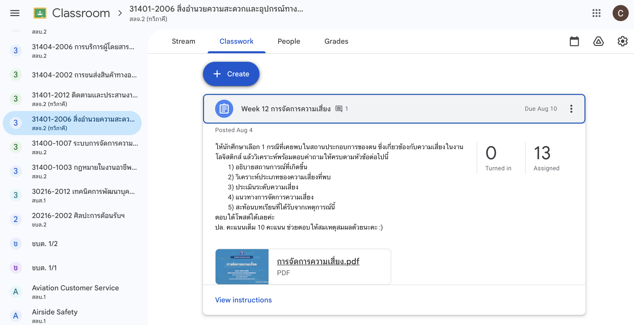Click the assignment clipboard icon for Week 12
The height and width of the screenshot is (325, 634).
point(224,109)
